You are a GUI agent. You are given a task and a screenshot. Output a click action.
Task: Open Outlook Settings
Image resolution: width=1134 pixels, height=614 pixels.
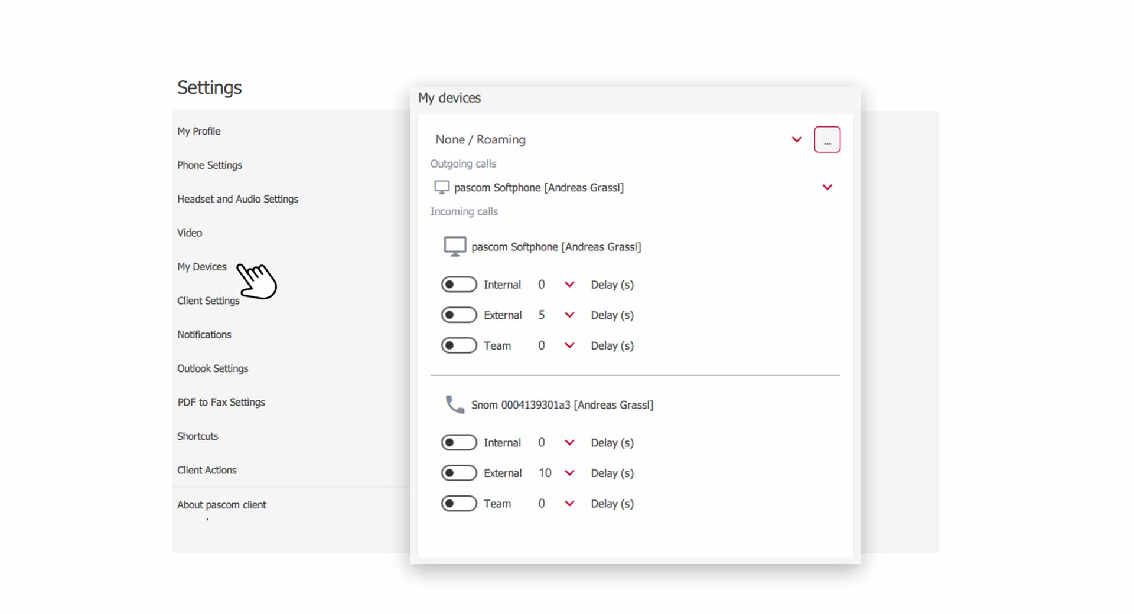point(213,368)
